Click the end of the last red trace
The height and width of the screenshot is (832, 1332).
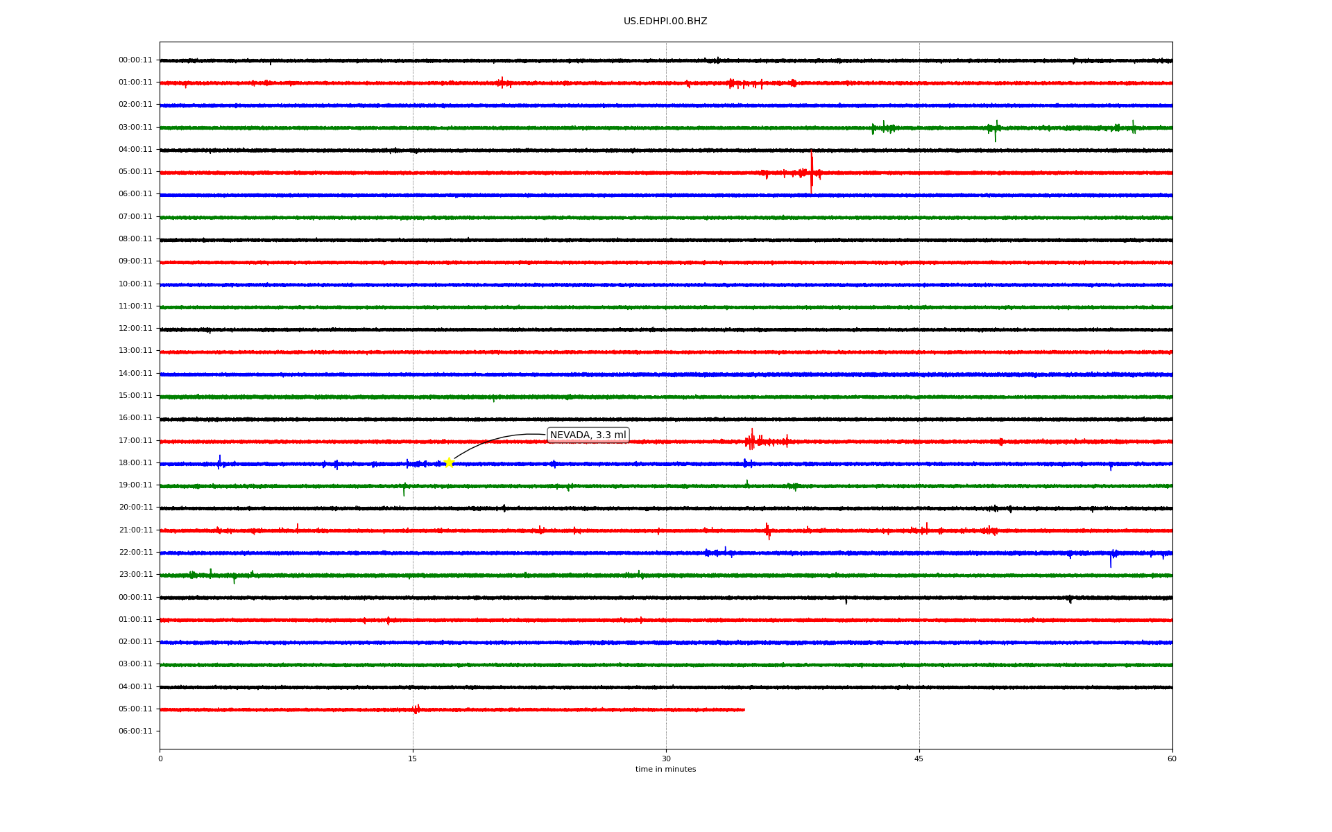coord(744,709)
